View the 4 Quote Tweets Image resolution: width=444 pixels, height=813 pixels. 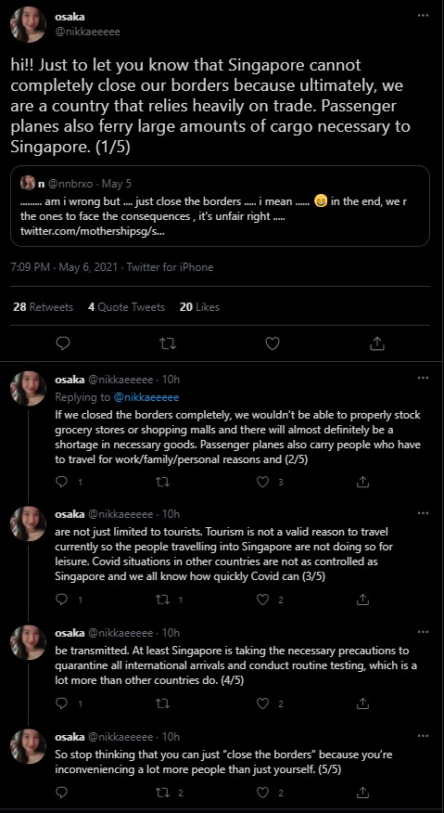tap(126, 307)
